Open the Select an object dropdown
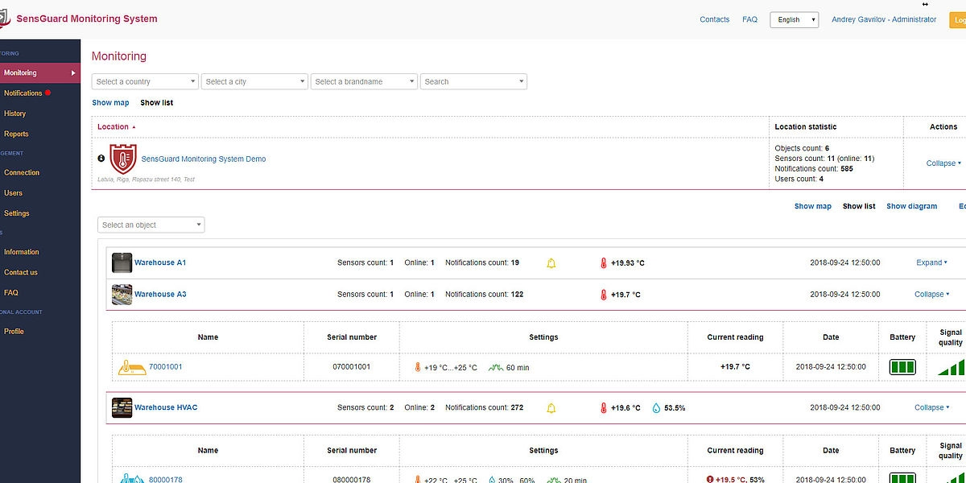Viewport: 966px width, 483px height. 151,225
